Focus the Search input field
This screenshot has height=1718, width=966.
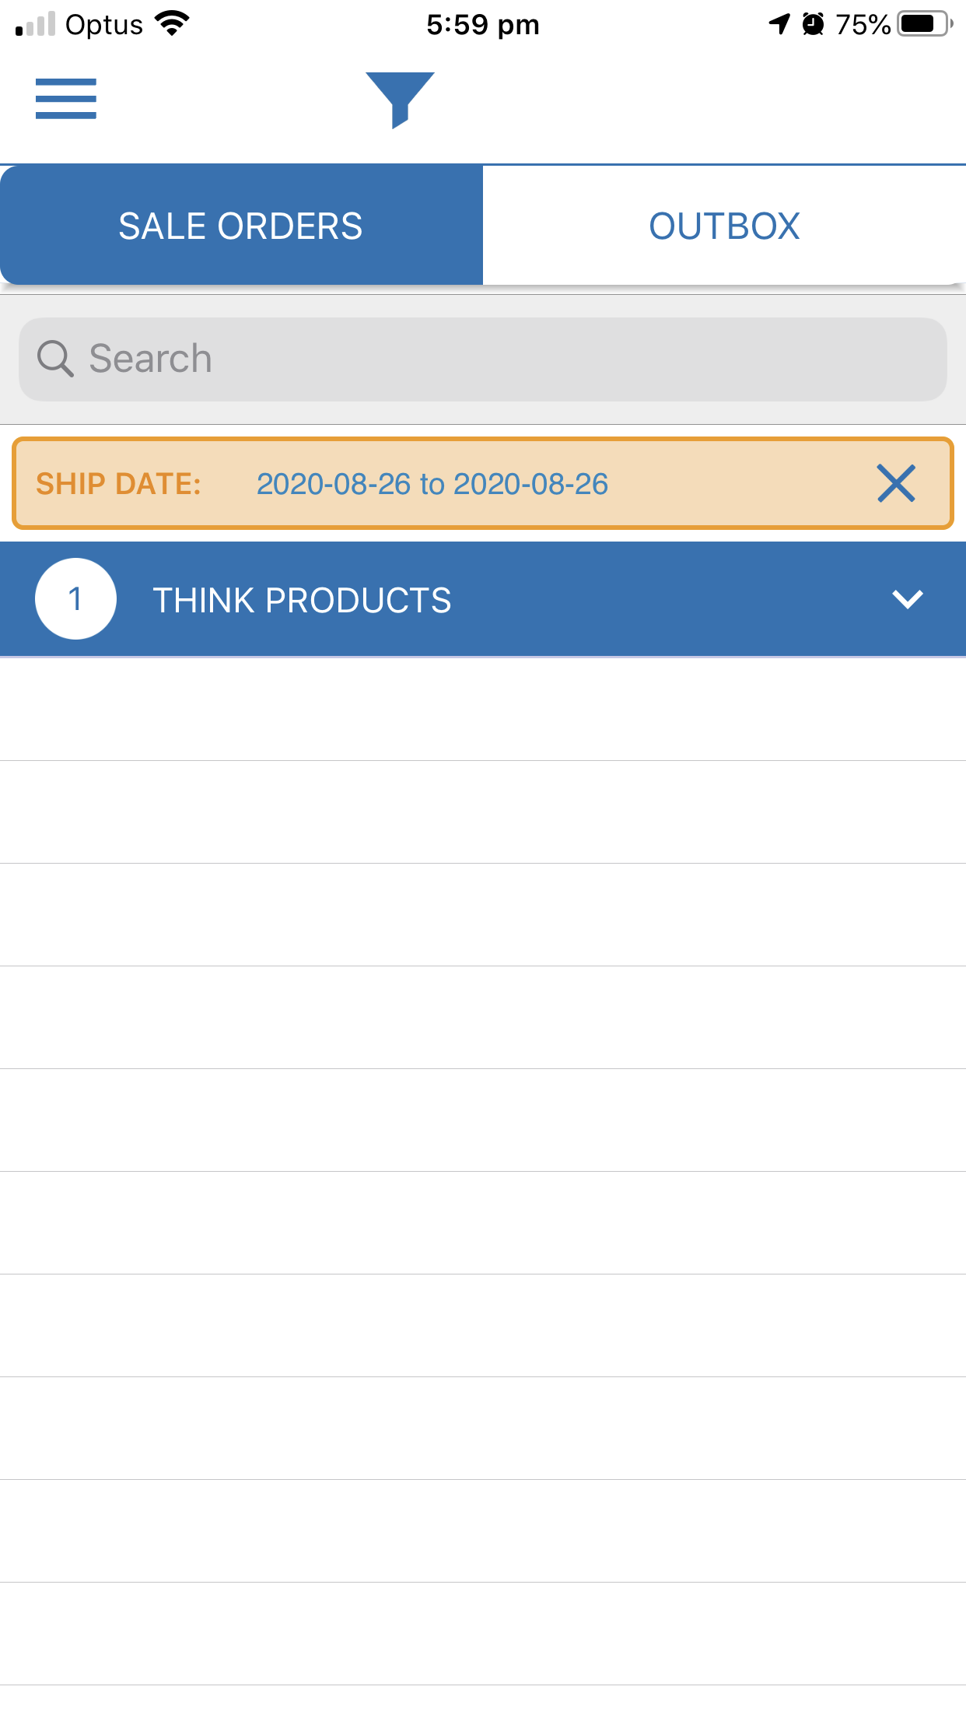point(498,359)
